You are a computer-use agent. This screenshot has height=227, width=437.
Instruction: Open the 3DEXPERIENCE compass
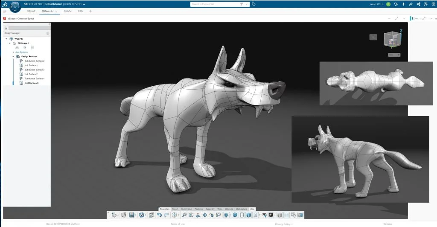[x=15, y=6]
